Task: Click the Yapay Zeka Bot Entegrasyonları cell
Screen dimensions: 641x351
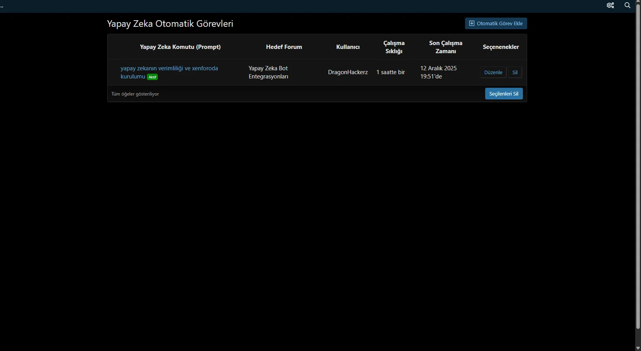Action: coord(268,73)
